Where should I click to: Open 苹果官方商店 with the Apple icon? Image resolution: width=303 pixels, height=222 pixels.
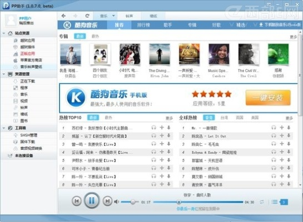pyautogui.click(x=31, y=60)
